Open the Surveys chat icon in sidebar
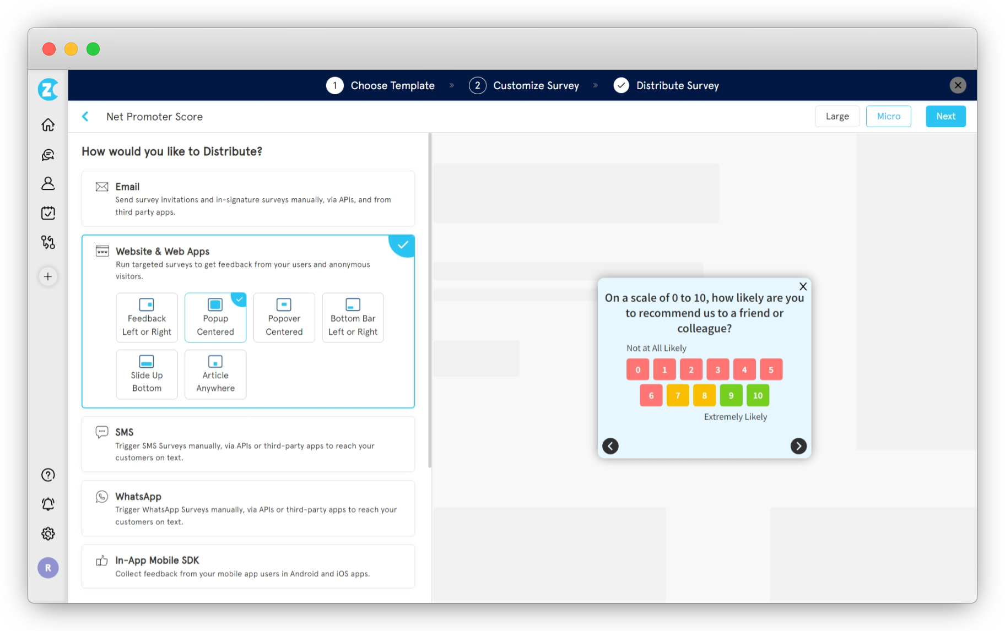 48,154
